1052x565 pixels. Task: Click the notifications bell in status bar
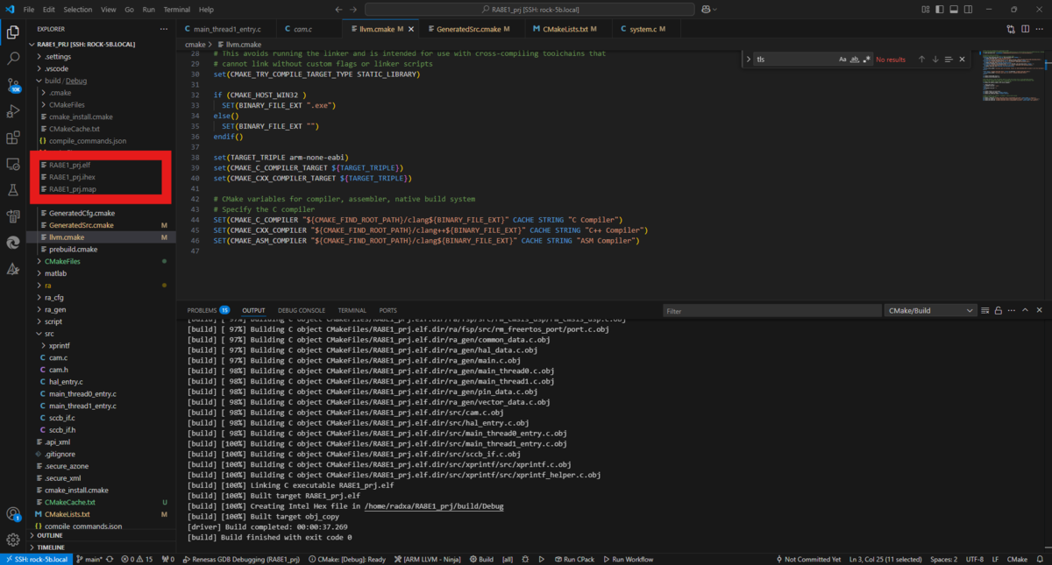[x=1039, y=559]
